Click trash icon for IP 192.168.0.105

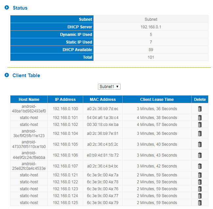pos(200,144)
